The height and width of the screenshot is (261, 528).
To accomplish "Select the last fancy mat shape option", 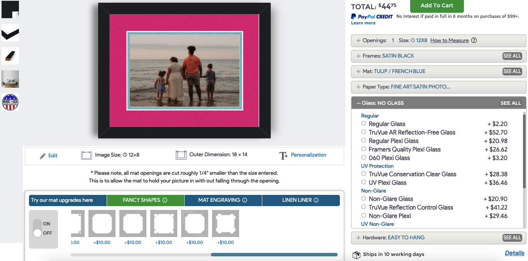I will pyautogui.click(x=226, y=223).
